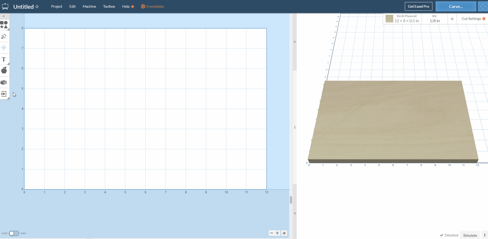Zoom in with the plus icon
Image resolution: width=488 pixels, height=239 pixels.
coord(277,233)
